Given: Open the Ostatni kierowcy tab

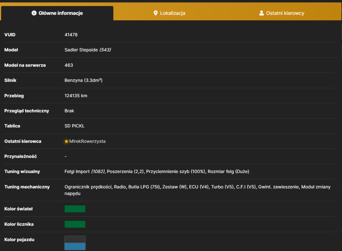Looking at the screenshot, I should [281, 13].
